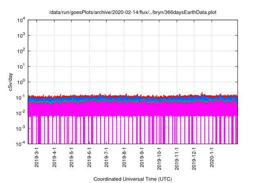Click the 10^2 y-axis tick label
262x183 pixels.
click(21, 51)
